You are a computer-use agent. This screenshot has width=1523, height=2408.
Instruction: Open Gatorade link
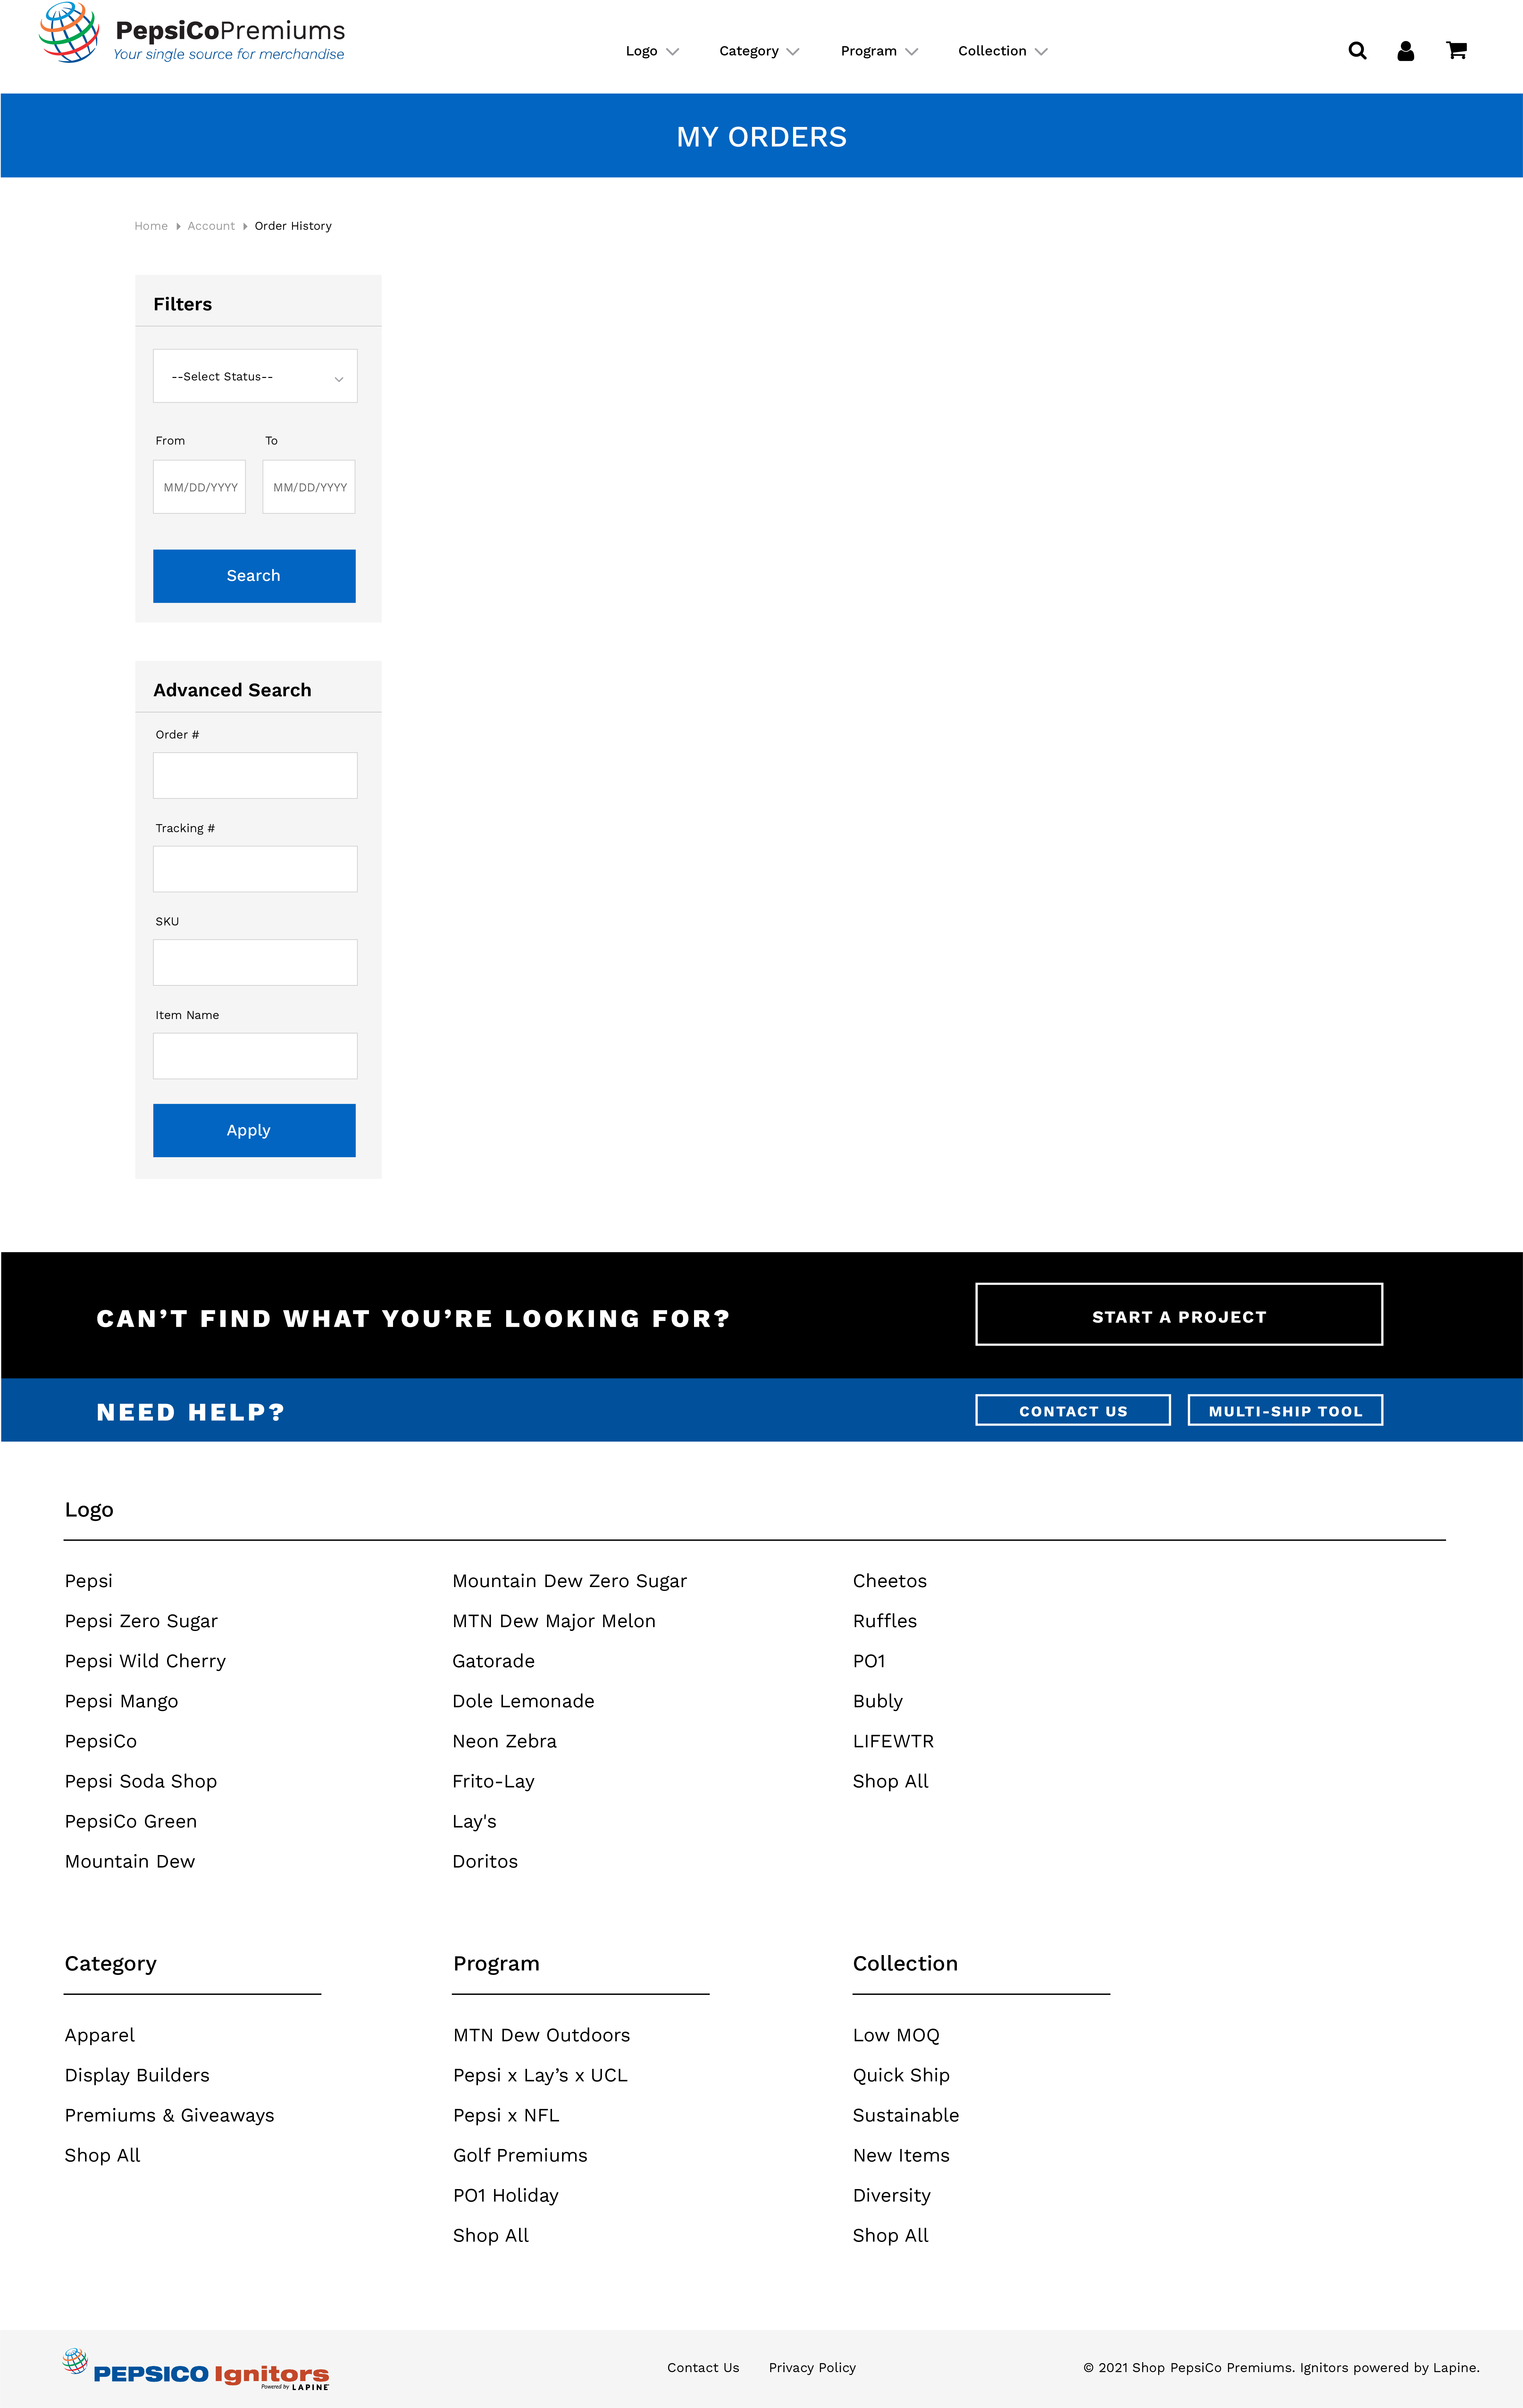click(x=493, y=1661)
